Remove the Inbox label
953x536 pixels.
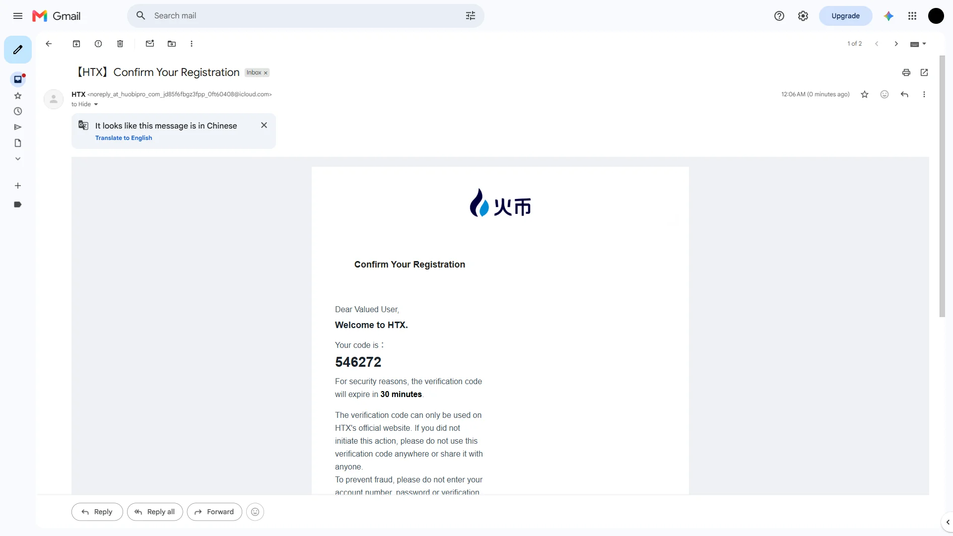coord(266,73)
